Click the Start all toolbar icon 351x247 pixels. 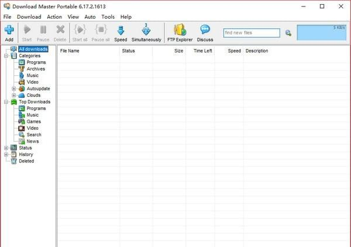point(80,30)
